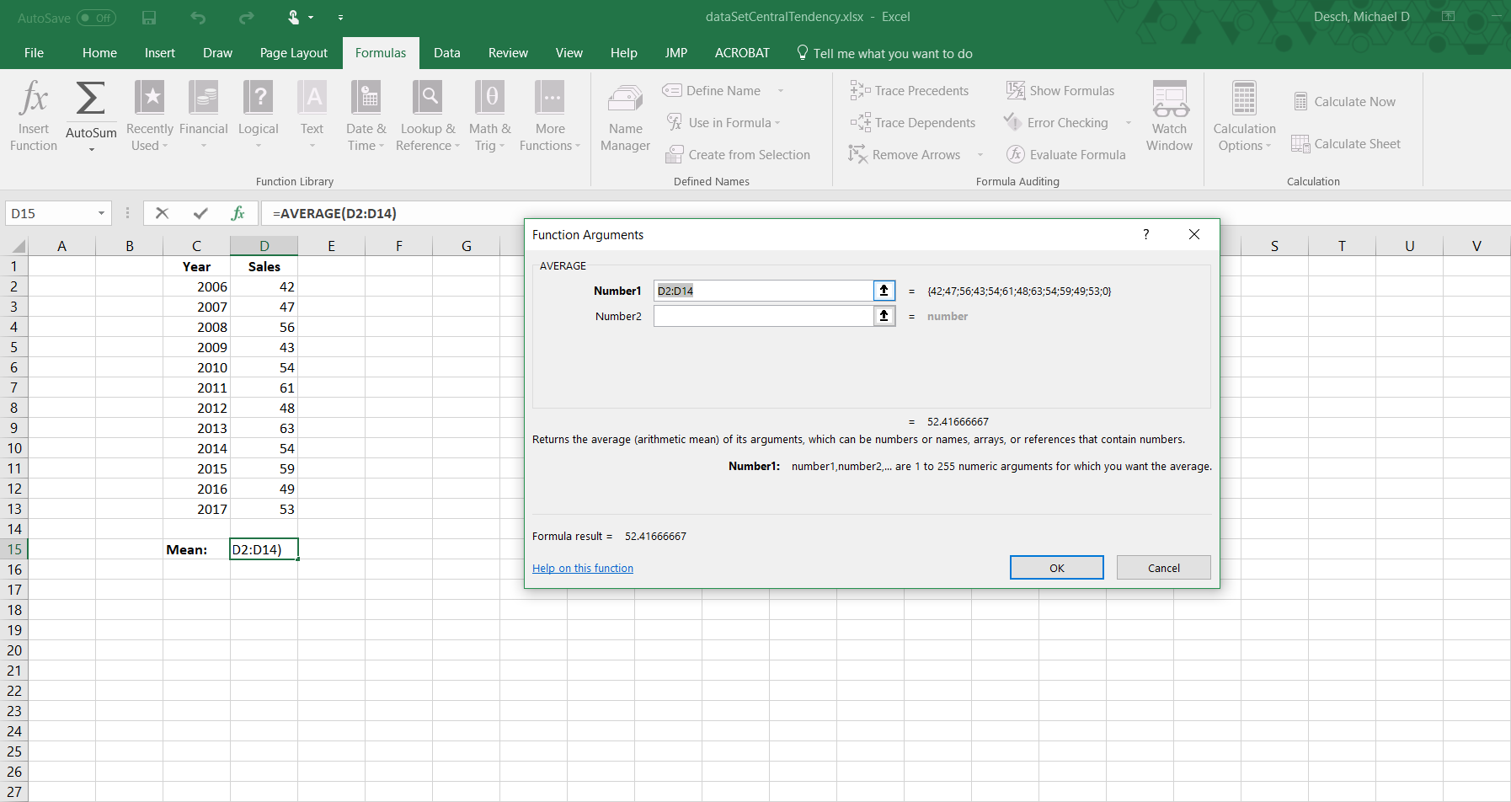Switch to the Data tab
Image resolution: width=1511 pixels, height=802 pixels.
tap(446, 53)
